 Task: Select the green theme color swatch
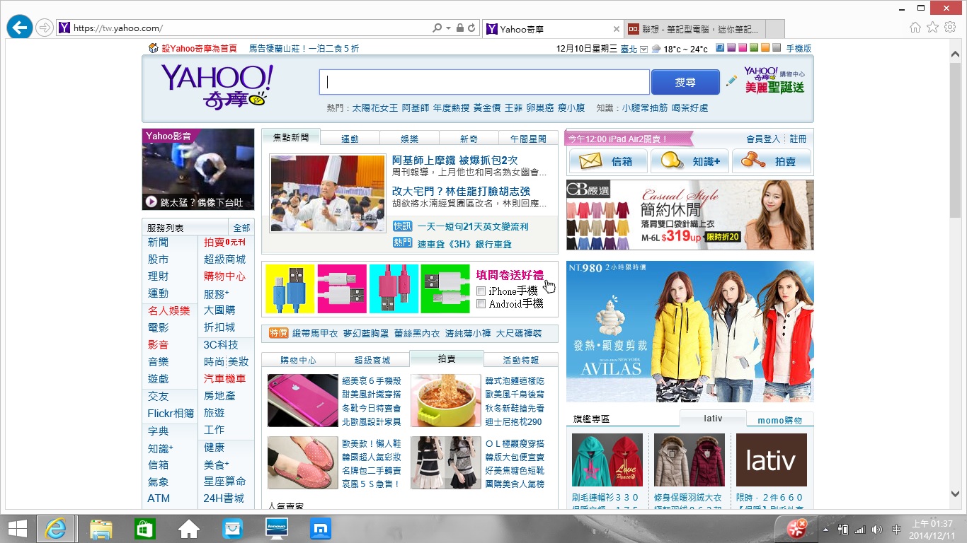[x=754, y=48]
